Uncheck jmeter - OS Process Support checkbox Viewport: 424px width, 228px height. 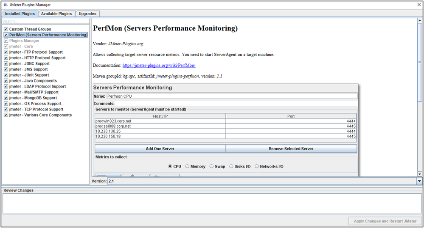click(6, 104)
